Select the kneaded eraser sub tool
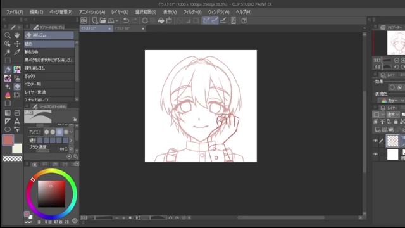Image resolution: width=405 pixels, height=228 pixels. (49, 68)
